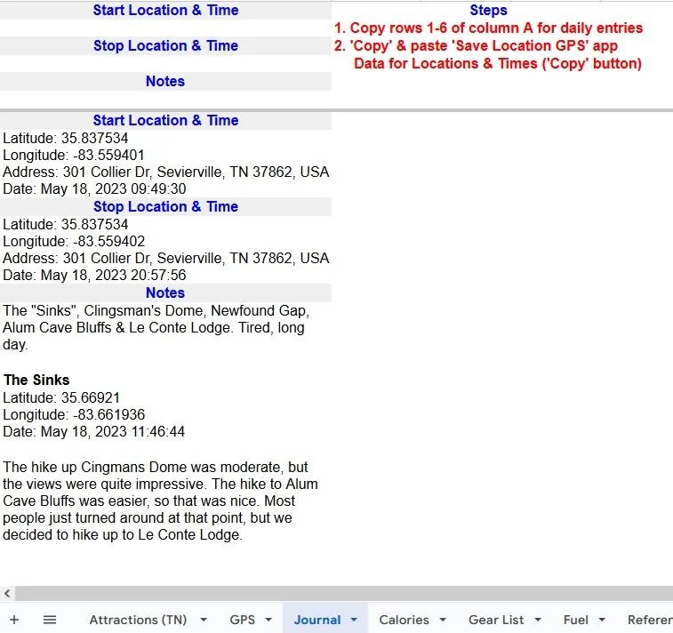Image resolution: width=673 pixels, height=633 pixels.
Task: Click the Fuel tab dropdown arrow
Action: (602, 620)
